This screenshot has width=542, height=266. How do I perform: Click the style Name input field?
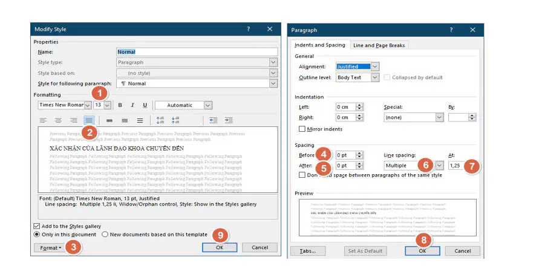pos(197,52)
